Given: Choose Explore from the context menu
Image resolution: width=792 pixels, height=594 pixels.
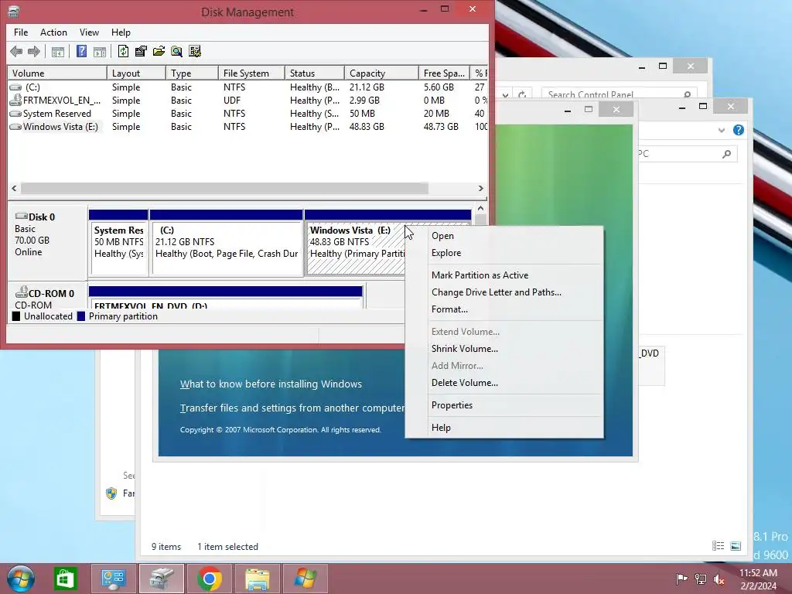Looking at the screenshot, I should click(504, 253).
